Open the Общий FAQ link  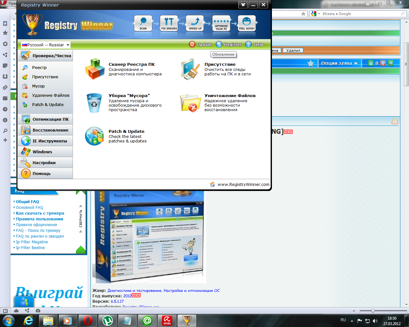[x=27, y=202]
